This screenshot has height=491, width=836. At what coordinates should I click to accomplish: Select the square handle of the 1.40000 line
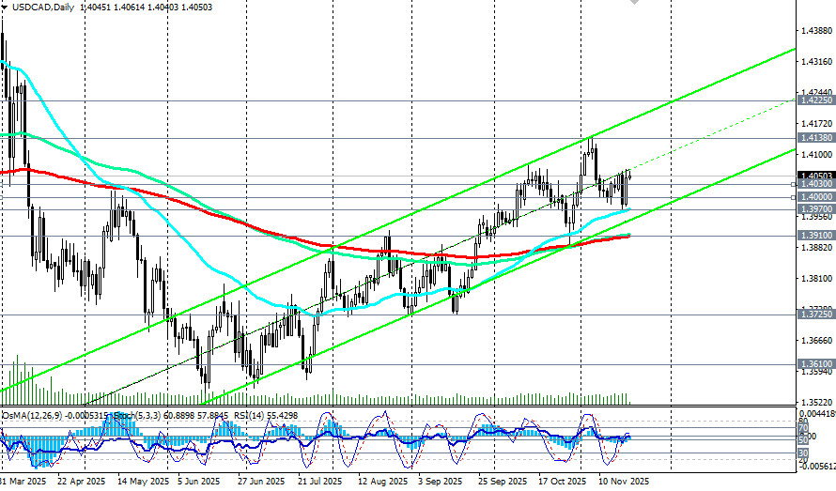coord(794,197)
